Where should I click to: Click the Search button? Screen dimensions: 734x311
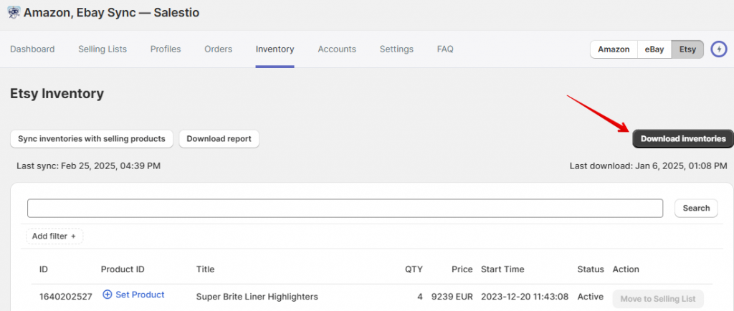696,208
